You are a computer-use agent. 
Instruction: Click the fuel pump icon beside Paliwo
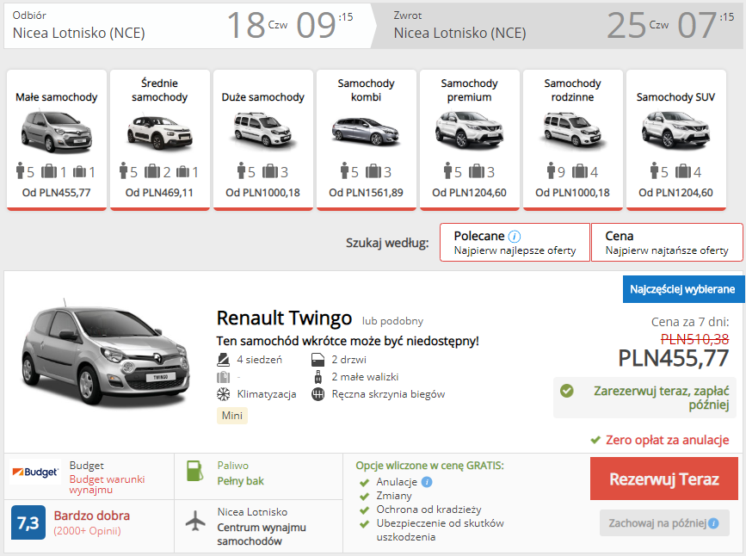(195, 472)
